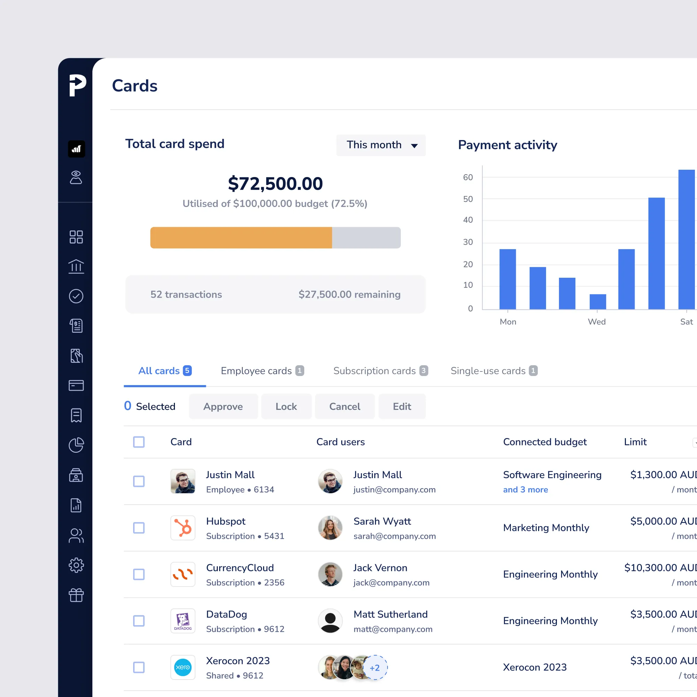Click the bank building sidebar icon

76,267
